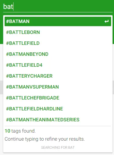Image resolution: width=114 pixels, height=155 pixels.
Task: Choose the #BATTLEBORN tag suggestion
Action: [58, 32]
